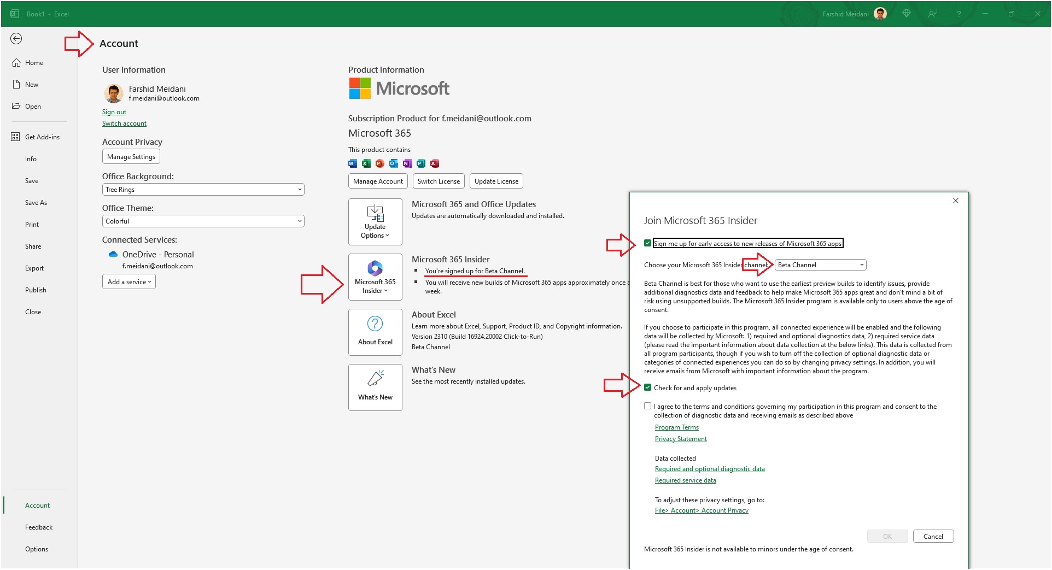Image resolution: width=1052 pixels, height=570 pixels.
Task: Open Feedback from the sidebar
Action: pos(39,527)
